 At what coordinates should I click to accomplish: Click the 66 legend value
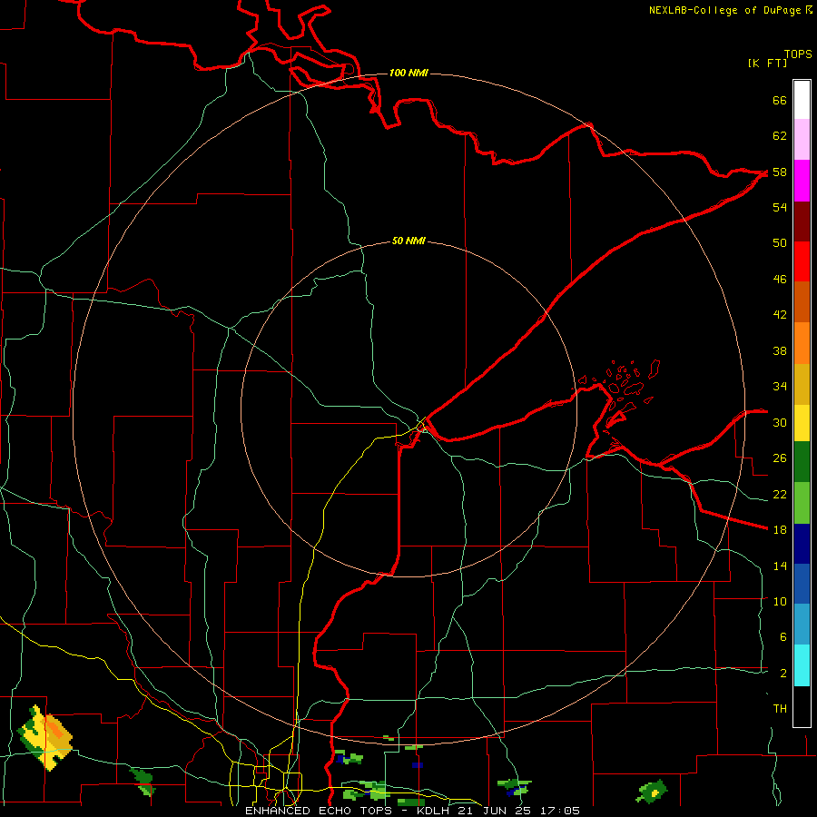tap(780, 101)
